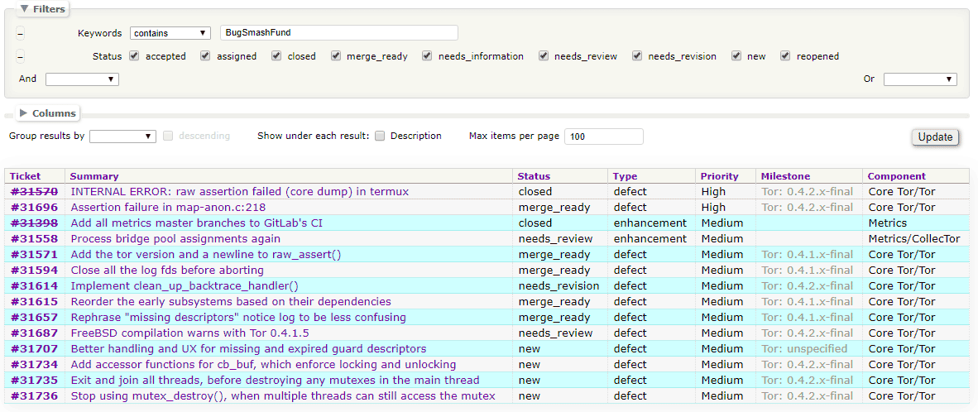Remove the Keywords filter with minus button
This screenshot has width=978, height=412.
tap(21, 34)
